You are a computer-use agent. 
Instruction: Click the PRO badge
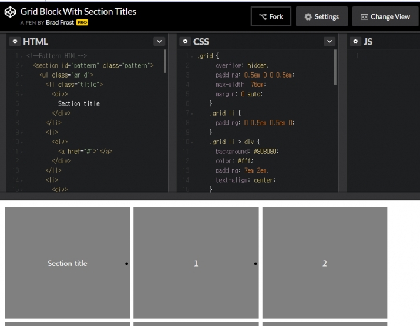pyautogui.click(x=82, y=22)
